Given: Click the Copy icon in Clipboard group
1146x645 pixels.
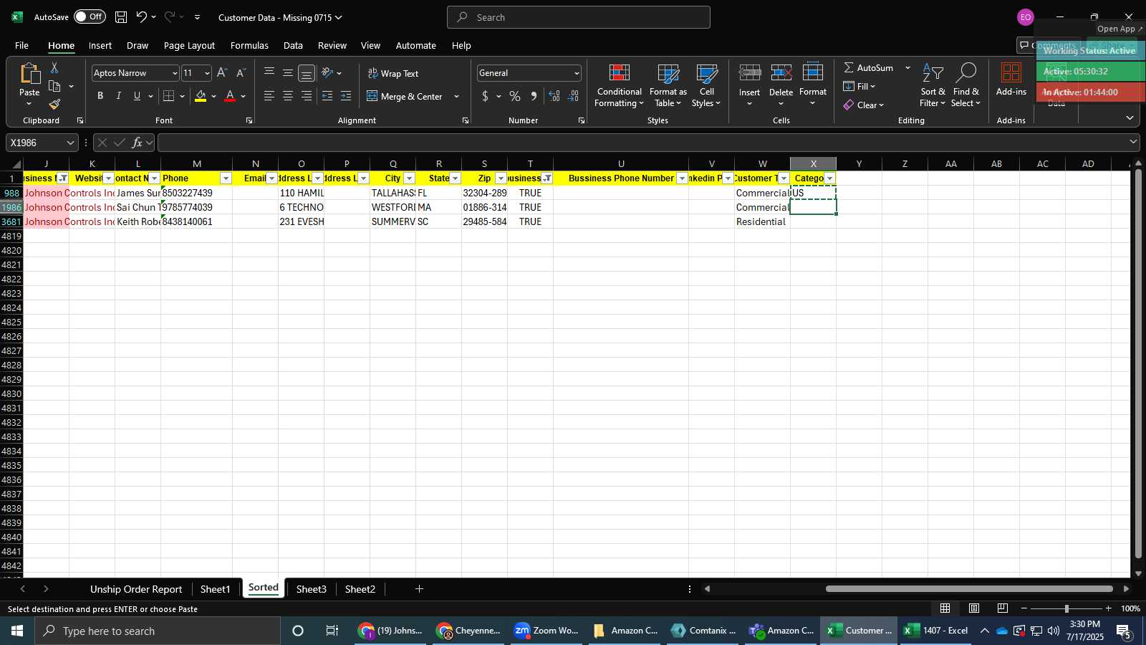Looking at the screenshot, I should 54,86.
